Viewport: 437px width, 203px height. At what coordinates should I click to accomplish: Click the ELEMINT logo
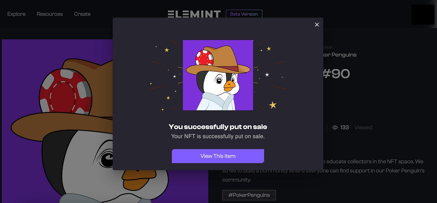click(x=194, y=14)
